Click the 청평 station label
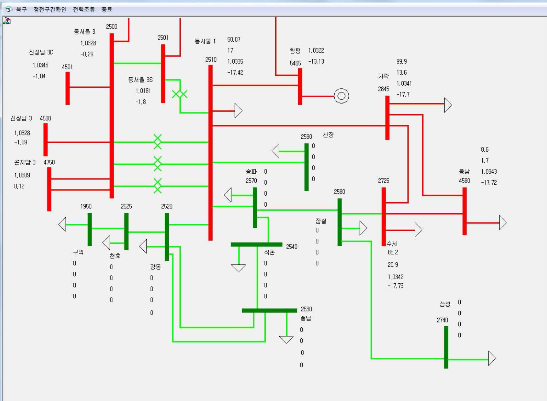 click(x=295, y=51)
